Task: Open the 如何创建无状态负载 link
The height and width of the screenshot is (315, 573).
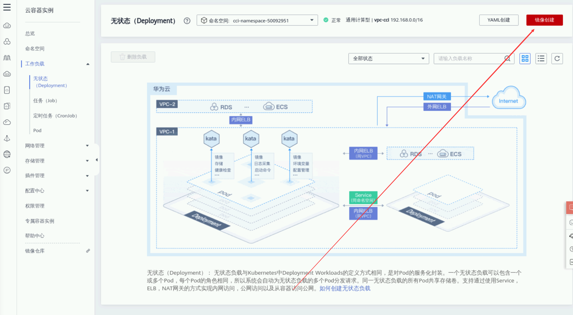Action: [x=345, y=288]
